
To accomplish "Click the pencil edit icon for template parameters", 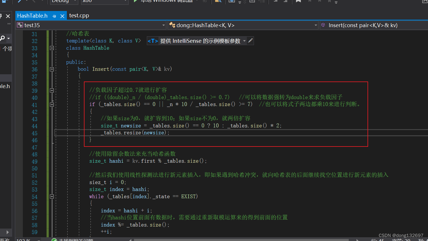I will click(x=251, y=41).
